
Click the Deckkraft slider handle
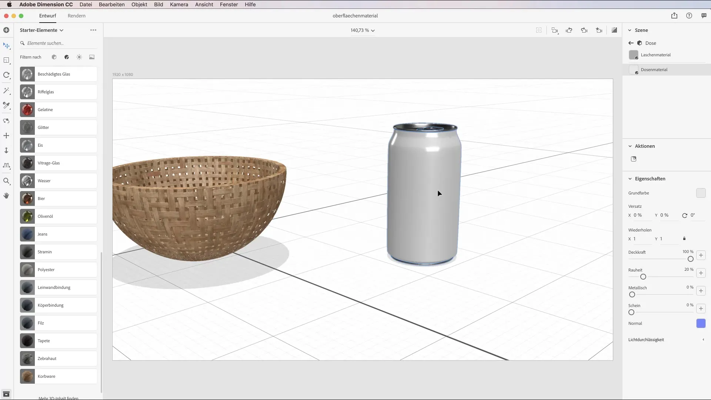[x=691, y=259]
